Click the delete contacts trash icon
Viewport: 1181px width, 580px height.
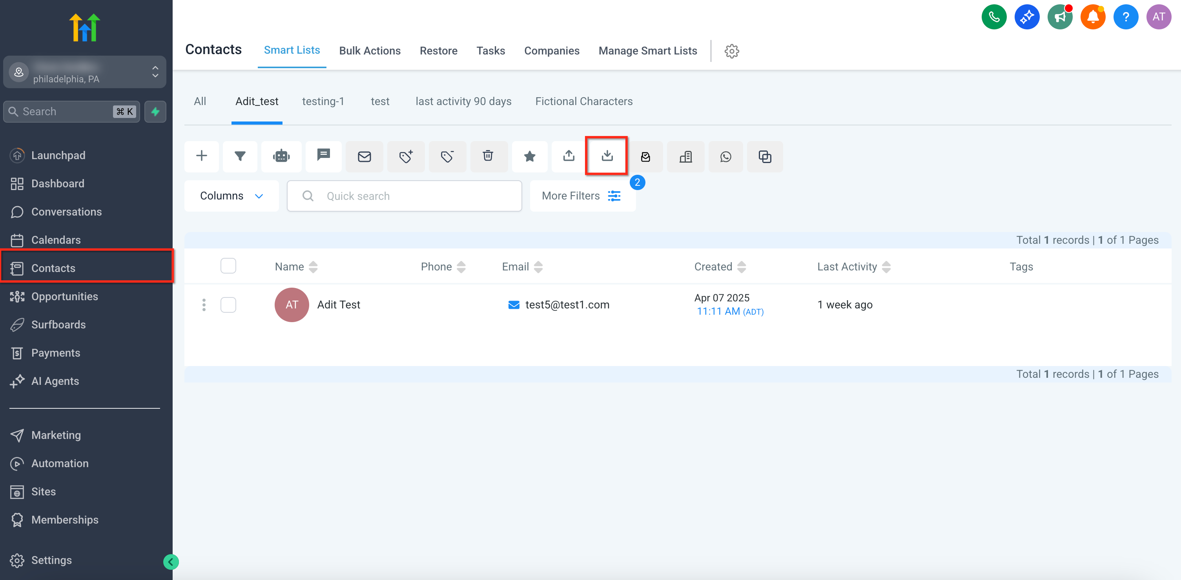[488, 156]
